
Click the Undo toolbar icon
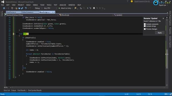[26, 8]
